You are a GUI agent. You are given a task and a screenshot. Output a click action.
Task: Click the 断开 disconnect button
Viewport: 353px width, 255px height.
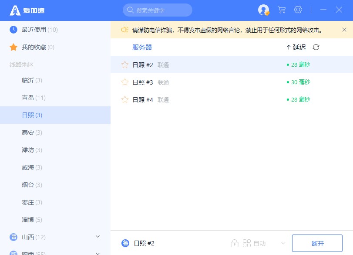(x=317, y=243)
